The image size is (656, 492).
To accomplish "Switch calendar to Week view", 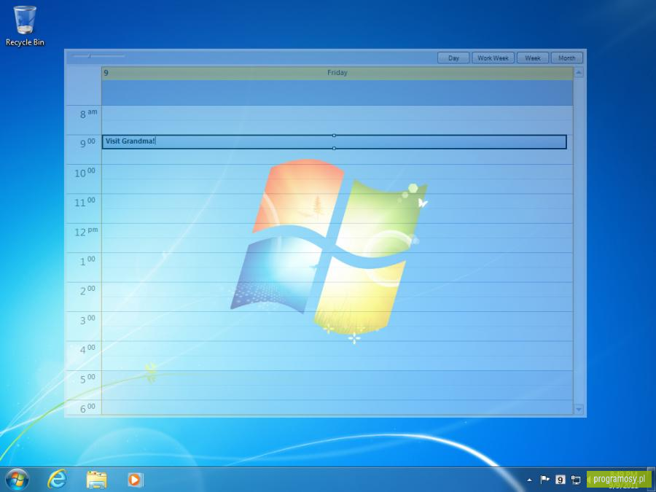I will click(x=533, y=58).
